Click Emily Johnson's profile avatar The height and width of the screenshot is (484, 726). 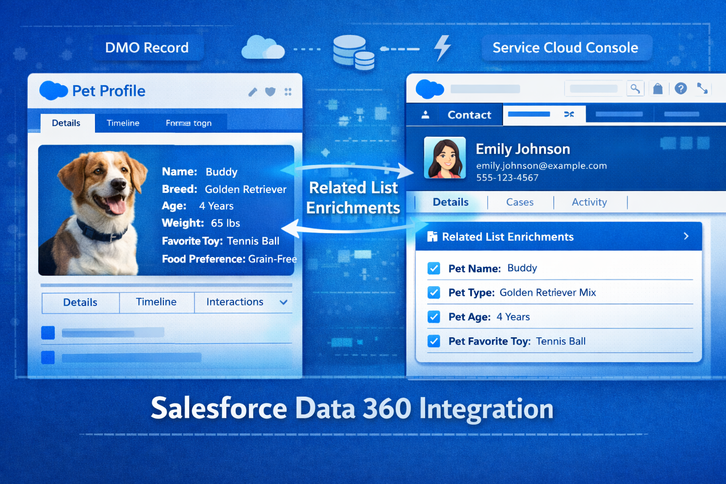444,157
